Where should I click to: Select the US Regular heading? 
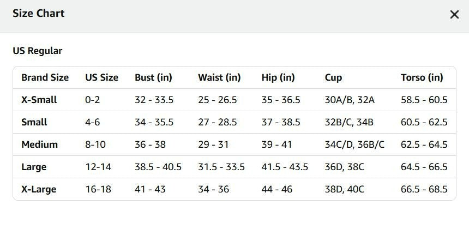click(x=38, y=51)
